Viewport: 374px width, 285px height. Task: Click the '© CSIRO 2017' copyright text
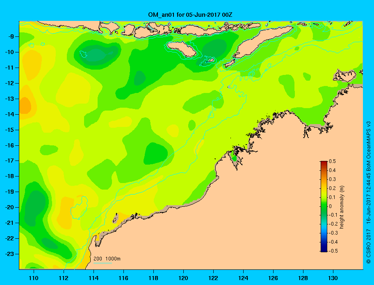tap(369, 246)
